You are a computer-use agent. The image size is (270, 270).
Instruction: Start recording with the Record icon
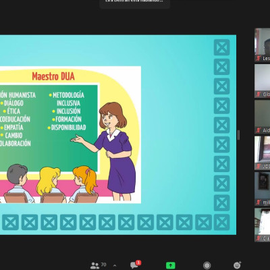(x=207, y=265)
